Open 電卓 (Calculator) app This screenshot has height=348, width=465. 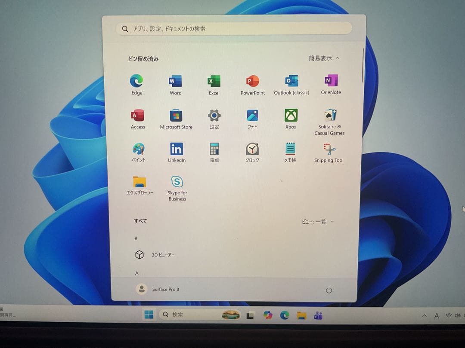[214, 153]
